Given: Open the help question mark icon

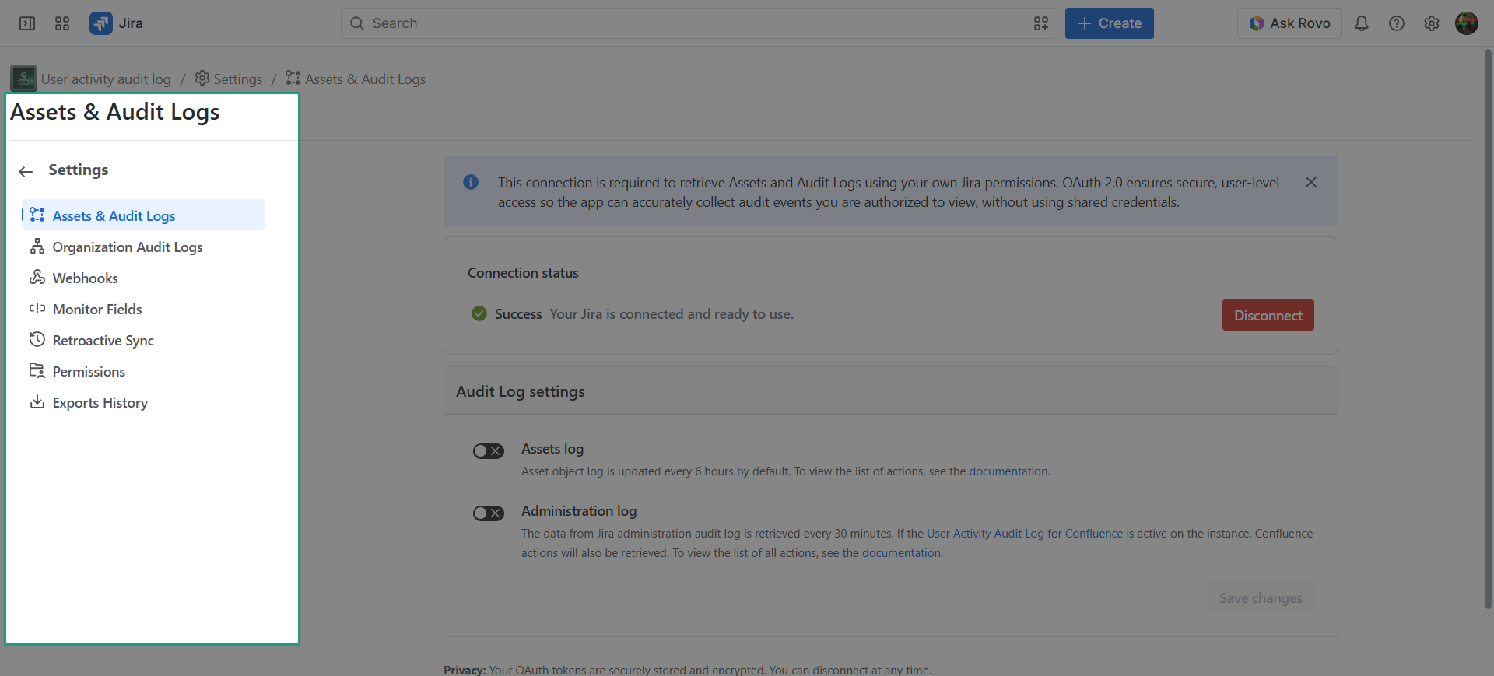Looking at the screenshot, I should (1396, 23).
